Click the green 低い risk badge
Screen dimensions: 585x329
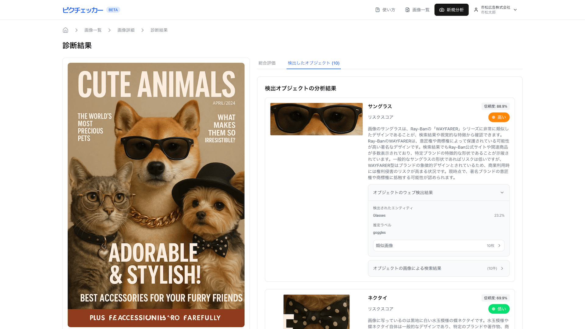point(498,309)
